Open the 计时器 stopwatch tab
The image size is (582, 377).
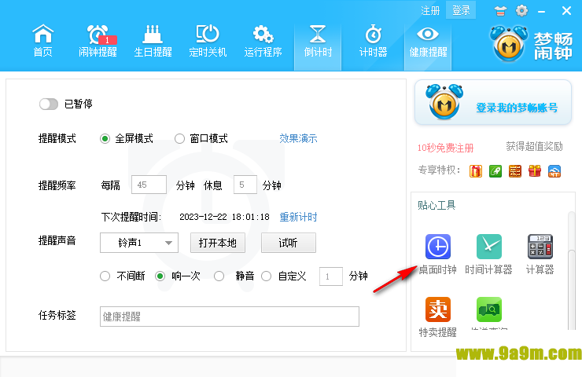[x=373, y=41]
